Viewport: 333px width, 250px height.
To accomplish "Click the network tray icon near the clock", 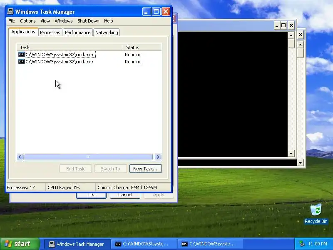I will point(301,244).
